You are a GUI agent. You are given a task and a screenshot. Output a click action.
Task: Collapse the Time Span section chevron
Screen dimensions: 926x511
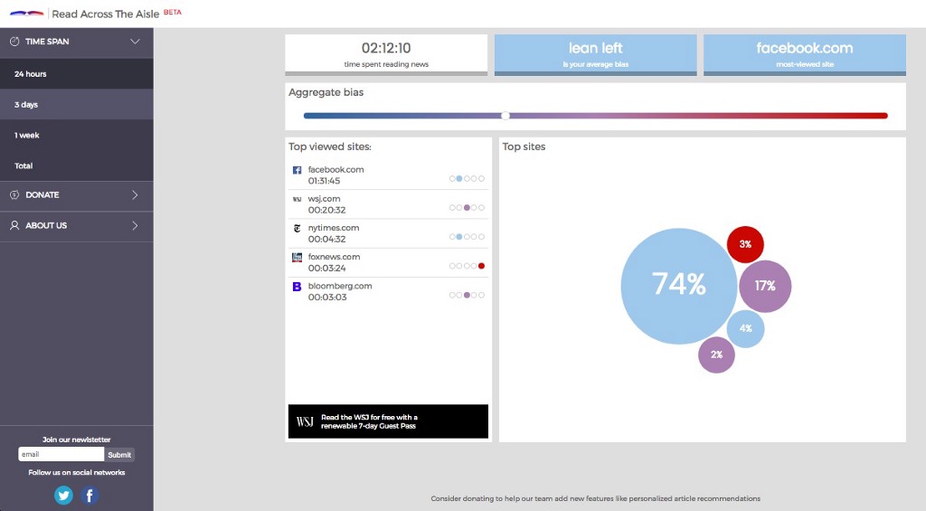pos(135,42)
